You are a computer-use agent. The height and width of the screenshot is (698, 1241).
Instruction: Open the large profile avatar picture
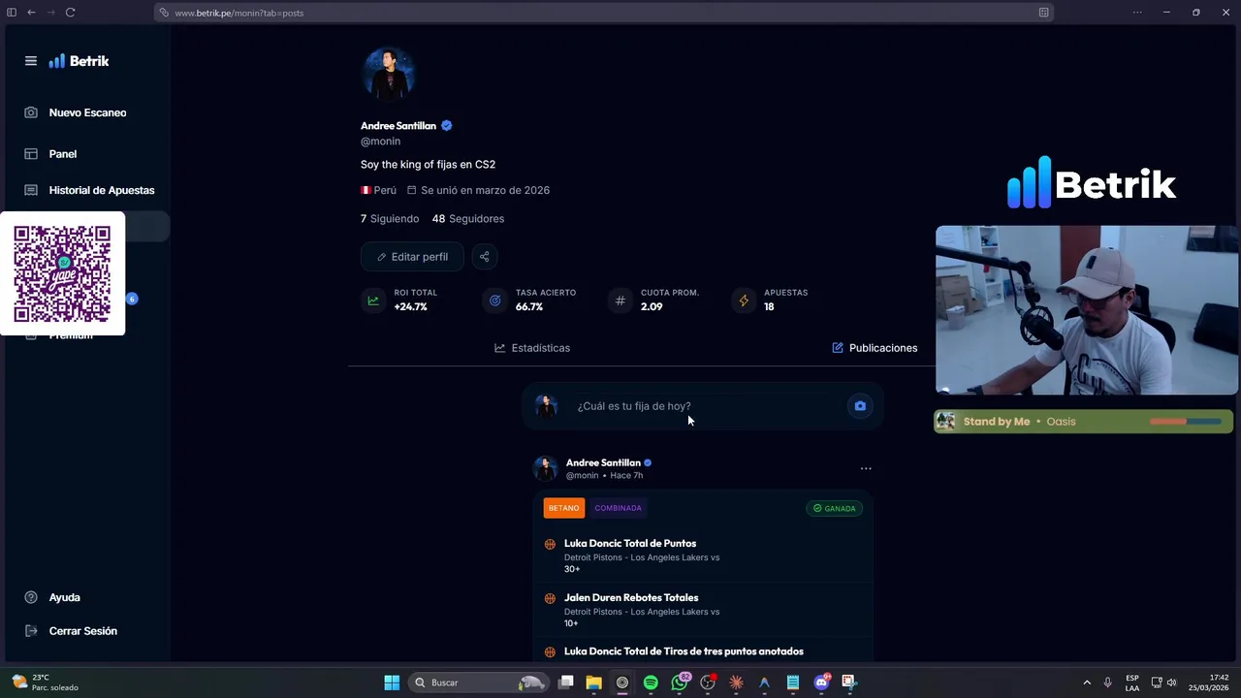click(x=389, y=74)
